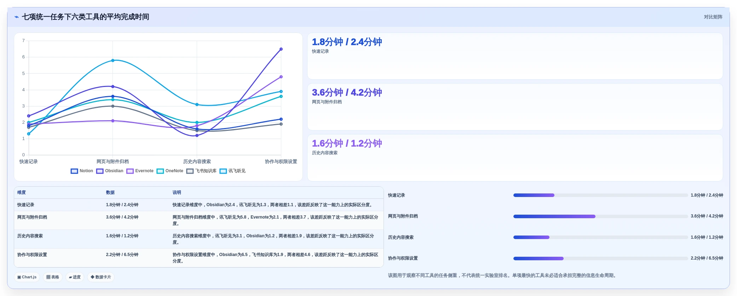The height and width of the screenshot is (296, 737).
Task: Select the 1.8分钟 / 2.4分钟 data card
Action: pos(515,56)
